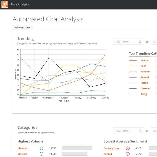Select Install trending category
Image resolution: width=157 pixels, height=157 pixels.
(144, 83)
